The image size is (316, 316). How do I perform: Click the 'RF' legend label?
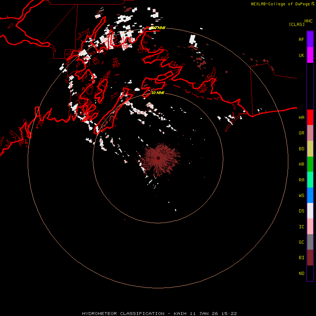coord(301,39)
